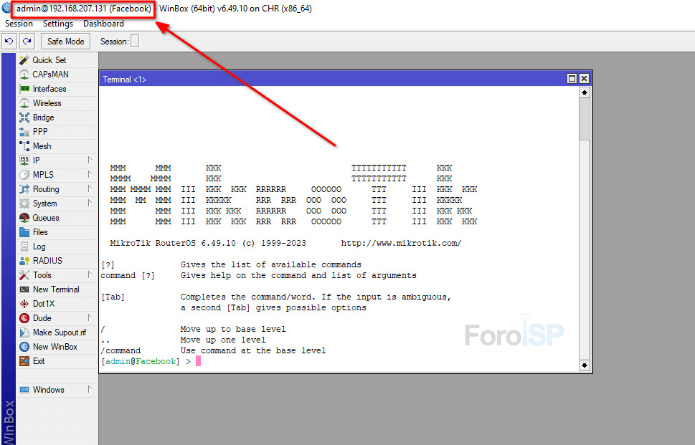Open the Log page icon
This screenshot has width=695, height=445.
click(24, 247)
